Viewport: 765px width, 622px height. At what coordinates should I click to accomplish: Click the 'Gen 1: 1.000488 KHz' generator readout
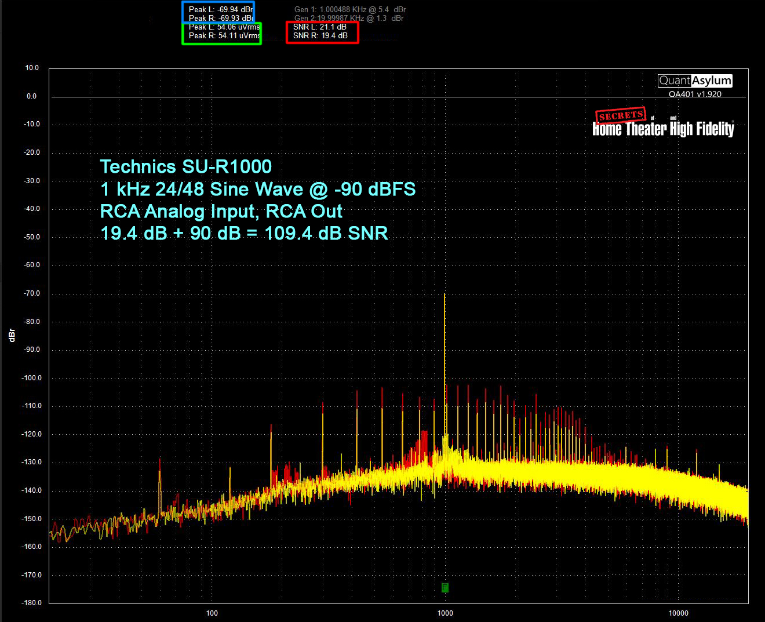(350, 9)
